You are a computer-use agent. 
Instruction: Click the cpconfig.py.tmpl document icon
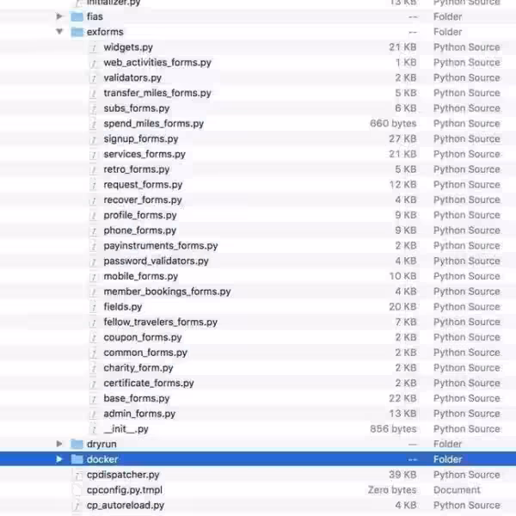point(77,490)
